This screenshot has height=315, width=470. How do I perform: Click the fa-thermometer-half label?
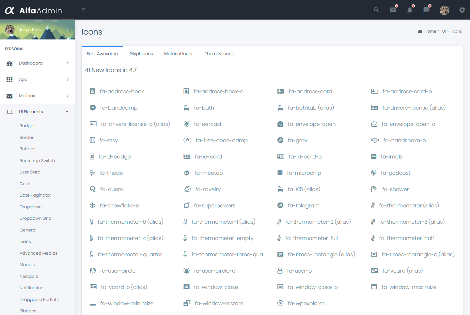pos(407,238)
